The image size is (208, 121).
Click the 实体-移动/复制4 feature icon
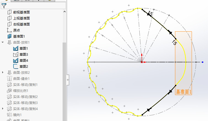point(9,109)
